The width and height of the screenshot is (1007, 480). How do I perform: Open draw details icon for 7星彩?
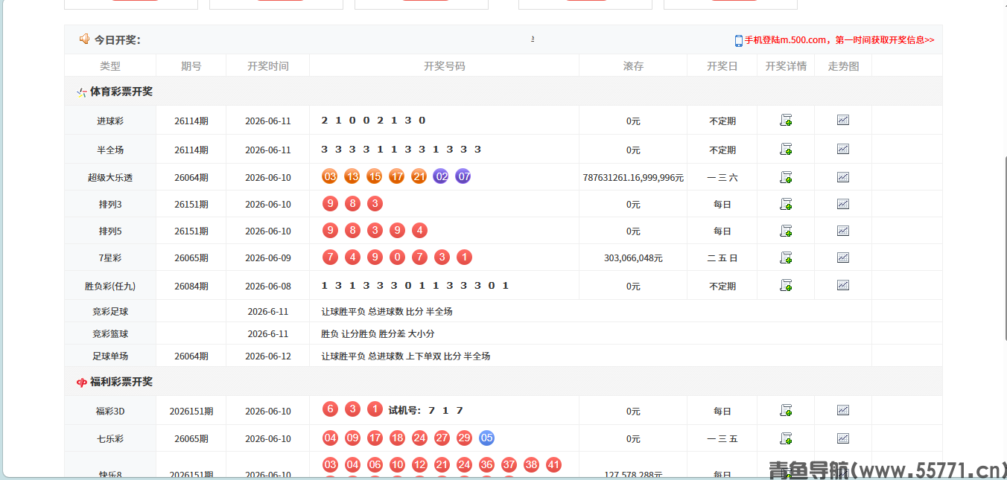[786, 257]
